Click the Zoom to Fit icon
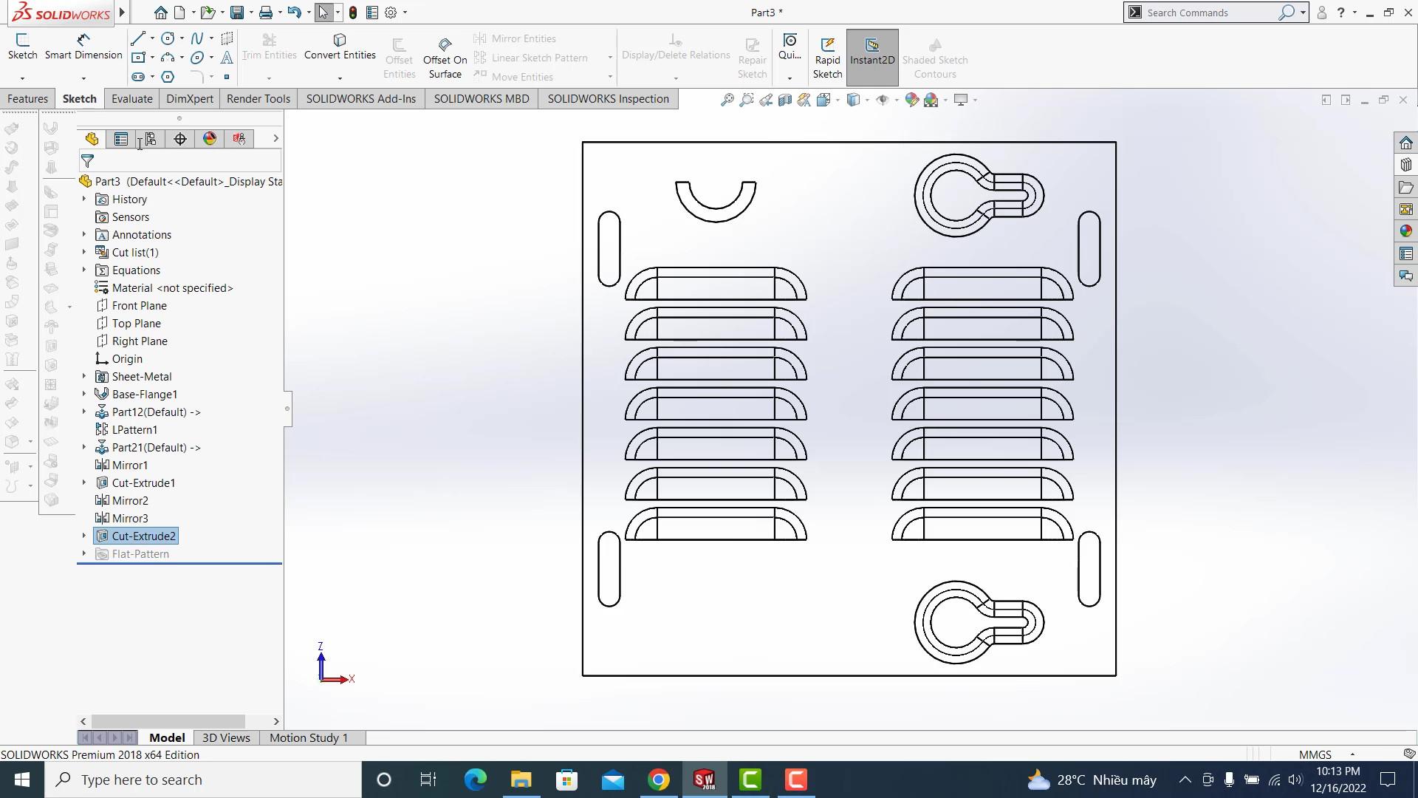The image size is (1418, 798). (727, 100)
